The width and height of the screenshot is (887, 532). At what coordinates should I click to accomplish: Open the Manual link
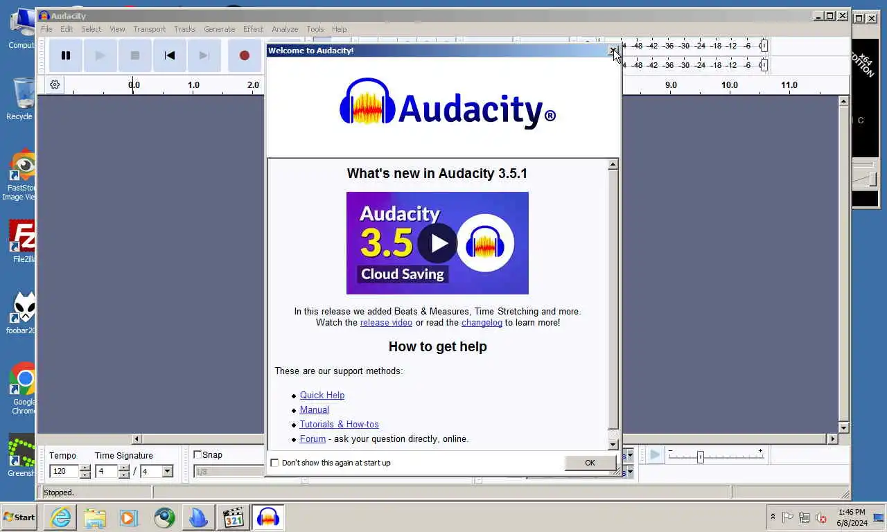click(315, 409)
